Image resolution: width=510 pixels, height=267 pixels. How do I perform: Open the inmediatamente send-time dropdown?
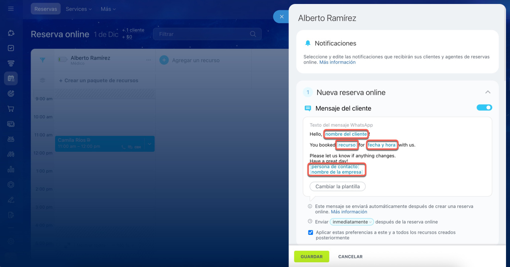(x=352, y=222)
